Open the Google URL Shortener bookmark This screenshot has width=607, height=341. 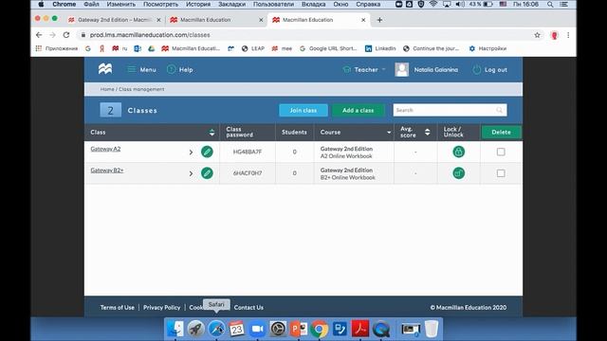328,48
